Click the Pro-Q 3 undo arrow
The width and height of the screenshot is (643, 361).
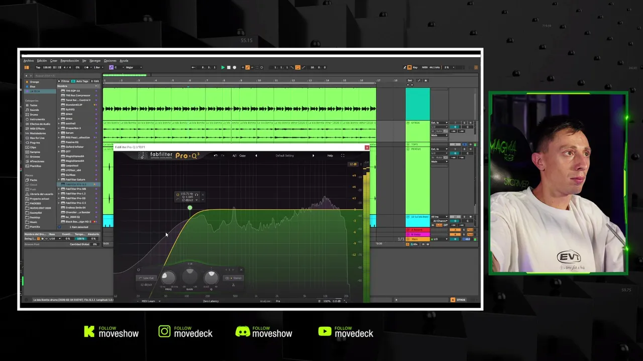click(x=216, y=155)
